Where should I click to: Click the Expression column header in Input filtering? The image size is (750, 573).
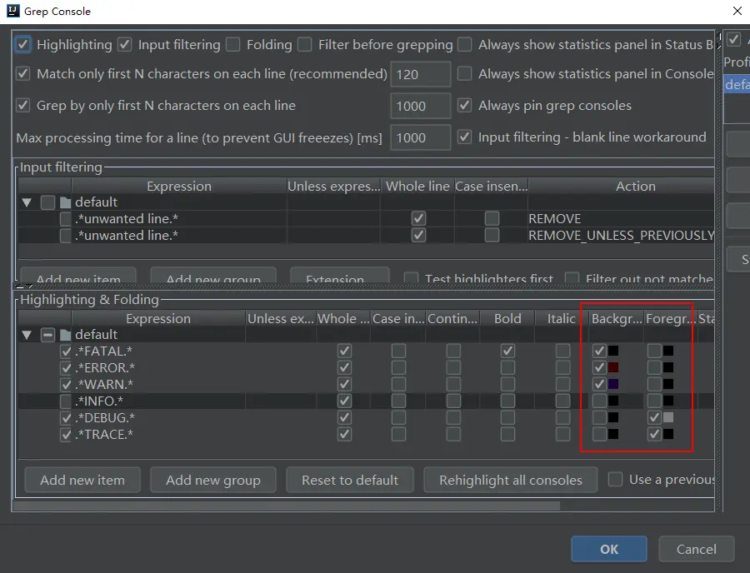179,186
